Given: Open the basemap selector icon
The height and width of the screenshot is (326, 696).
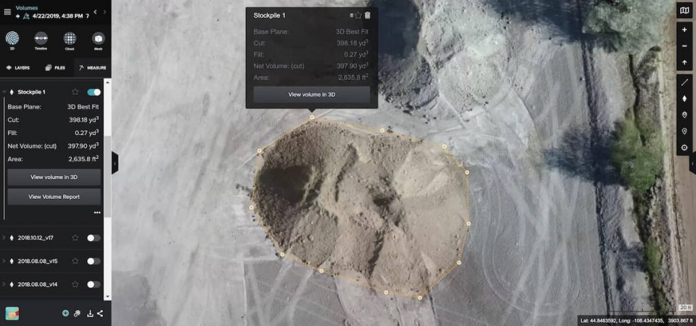Looking at the screenshot, I should pyautogui.click(x=684, y=10).
